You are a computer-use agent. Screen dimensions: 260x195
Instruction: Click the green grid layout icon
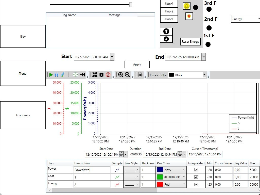coord(75,75)
